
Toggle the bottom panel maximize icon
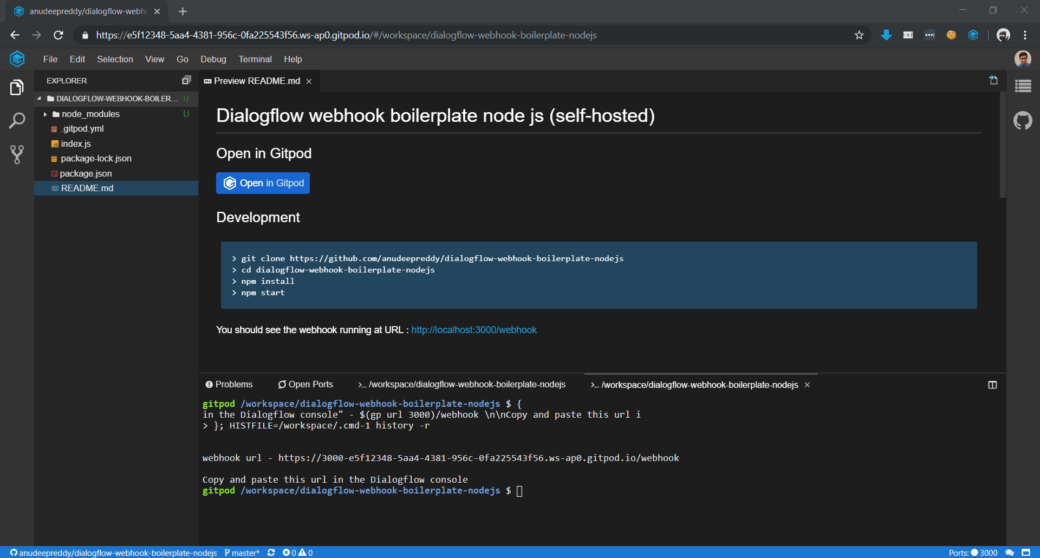coord(992,385)
